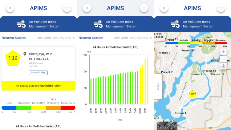Tap the back arrow on the map screen
Image resolution: width=231 pixels, height=130 pixels.
coord(164,8)
